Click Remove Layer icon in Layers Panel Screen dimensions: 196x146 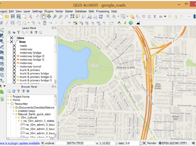pyautogui.click(x=40, y=32)
